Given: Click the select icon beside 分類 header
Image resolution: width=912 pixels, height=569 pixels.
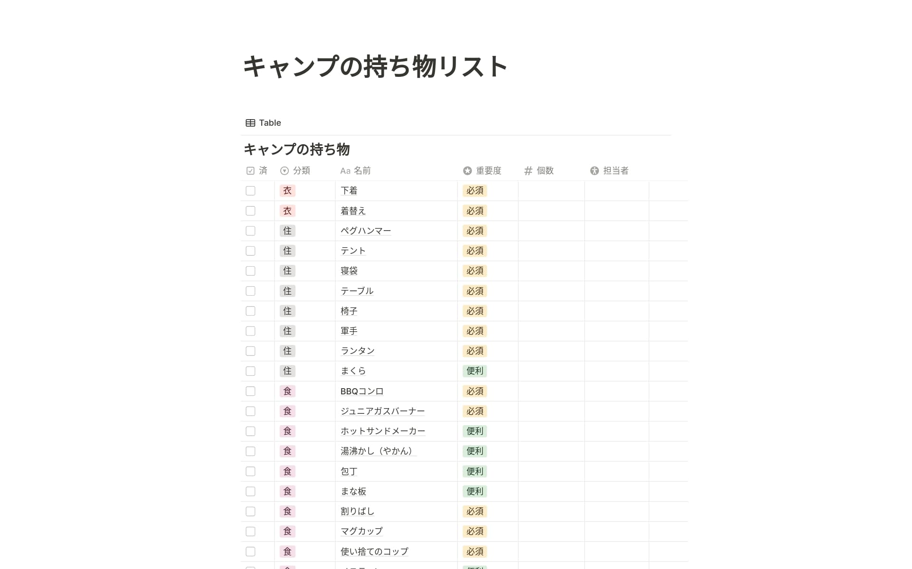Looking at the screenshot, I should tap(285, 171).
